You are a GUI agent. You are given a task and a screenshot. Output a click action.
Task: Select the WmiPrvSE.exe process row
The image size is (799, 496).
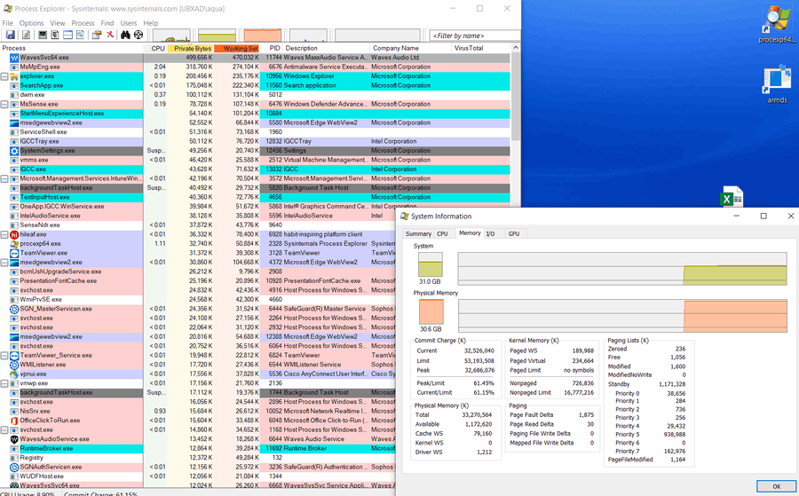pos(198,299)
